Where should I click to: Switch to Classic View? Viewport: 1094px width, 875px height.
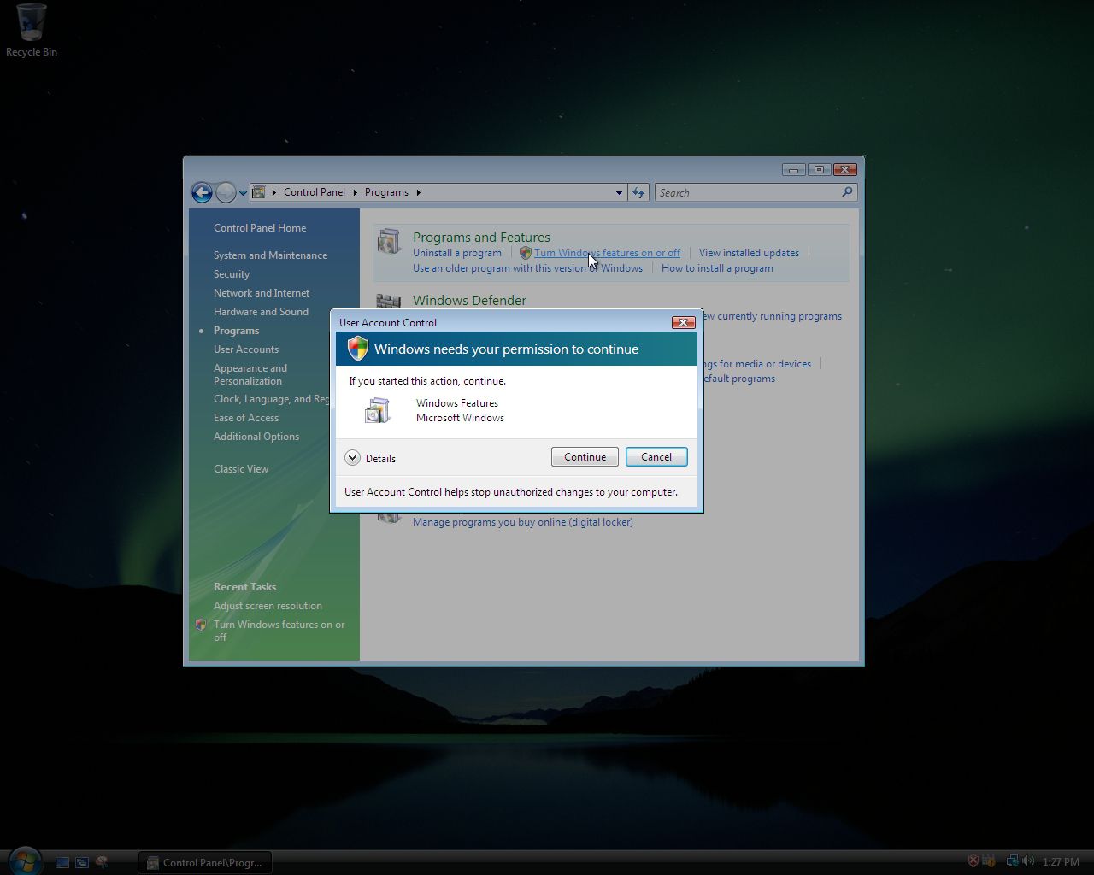(x=241, y=469)
